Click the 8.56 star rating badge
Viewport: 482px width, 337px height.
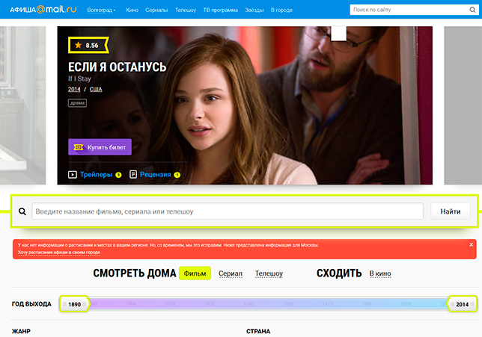(88, 45)
